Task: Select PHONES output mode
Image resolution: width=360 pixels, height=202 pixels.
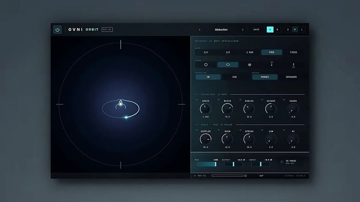Action: pos(265,77)
